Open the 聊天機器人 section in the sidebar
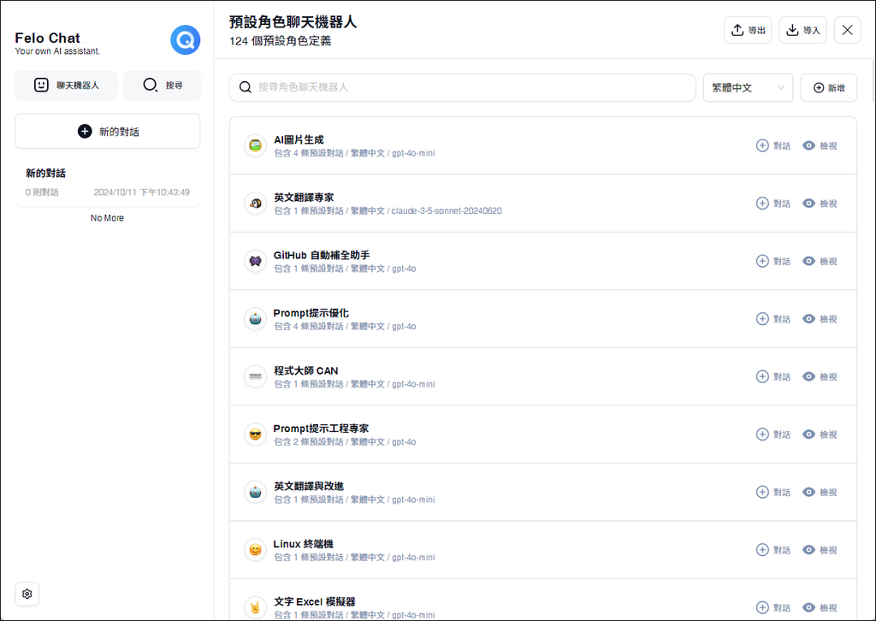This screenshot has height=621, width=876. tap(66, 85)
